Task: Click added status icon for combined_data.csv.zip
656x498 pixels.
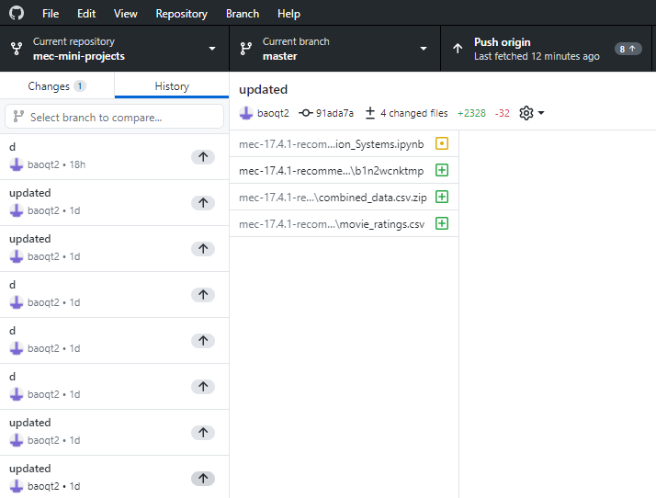Action: pyautogui.click(x=442, y=197)
